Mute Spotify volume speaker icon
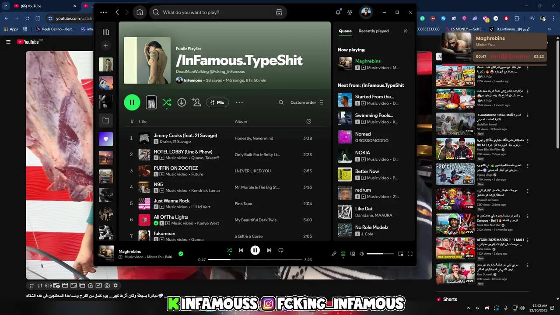This screenshot has width=560, height=315. (362, 254)
